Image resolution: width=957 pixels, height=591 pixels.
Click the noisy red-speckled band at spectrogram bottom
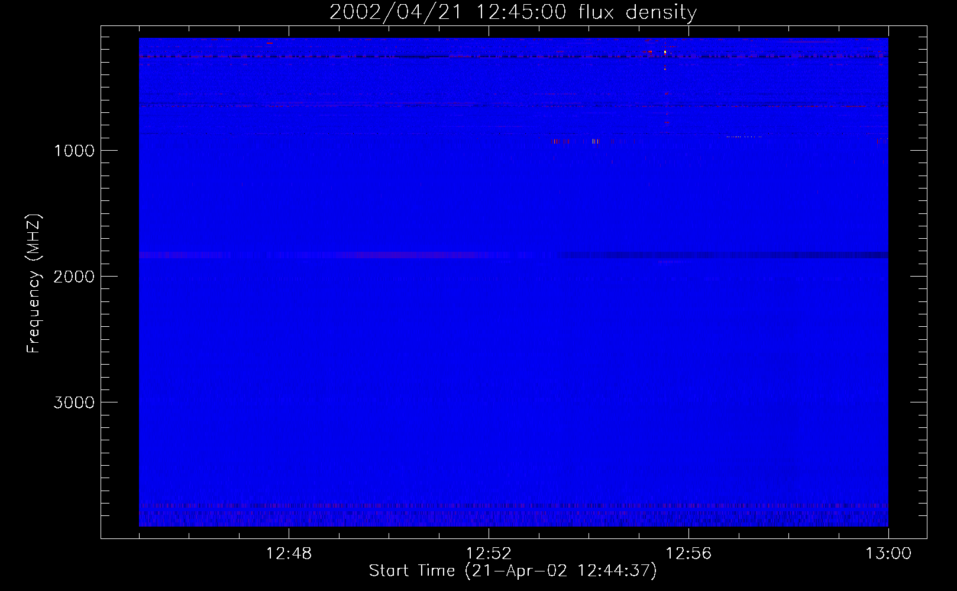512,506
